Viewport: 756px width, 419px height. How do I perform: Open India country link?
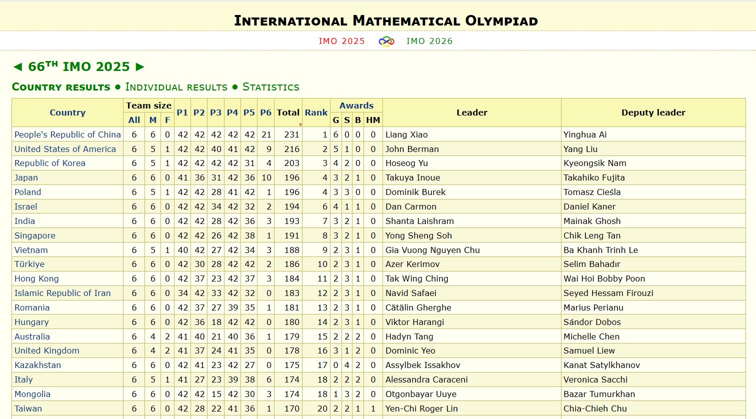(24, 221)
